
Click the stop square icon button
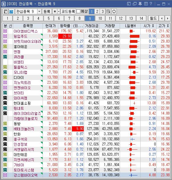(55, 11)
